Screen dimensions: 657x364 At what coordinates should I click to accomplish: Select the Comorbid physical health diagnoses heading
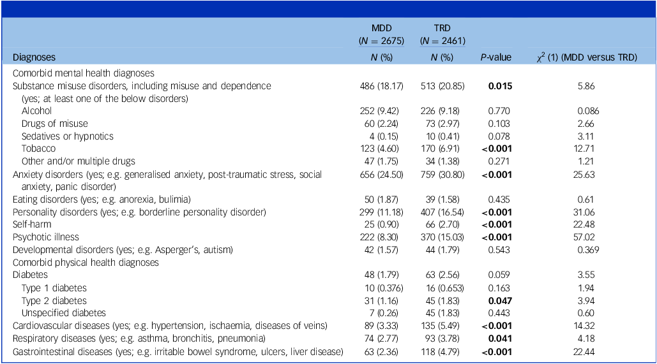pos(77,262)
